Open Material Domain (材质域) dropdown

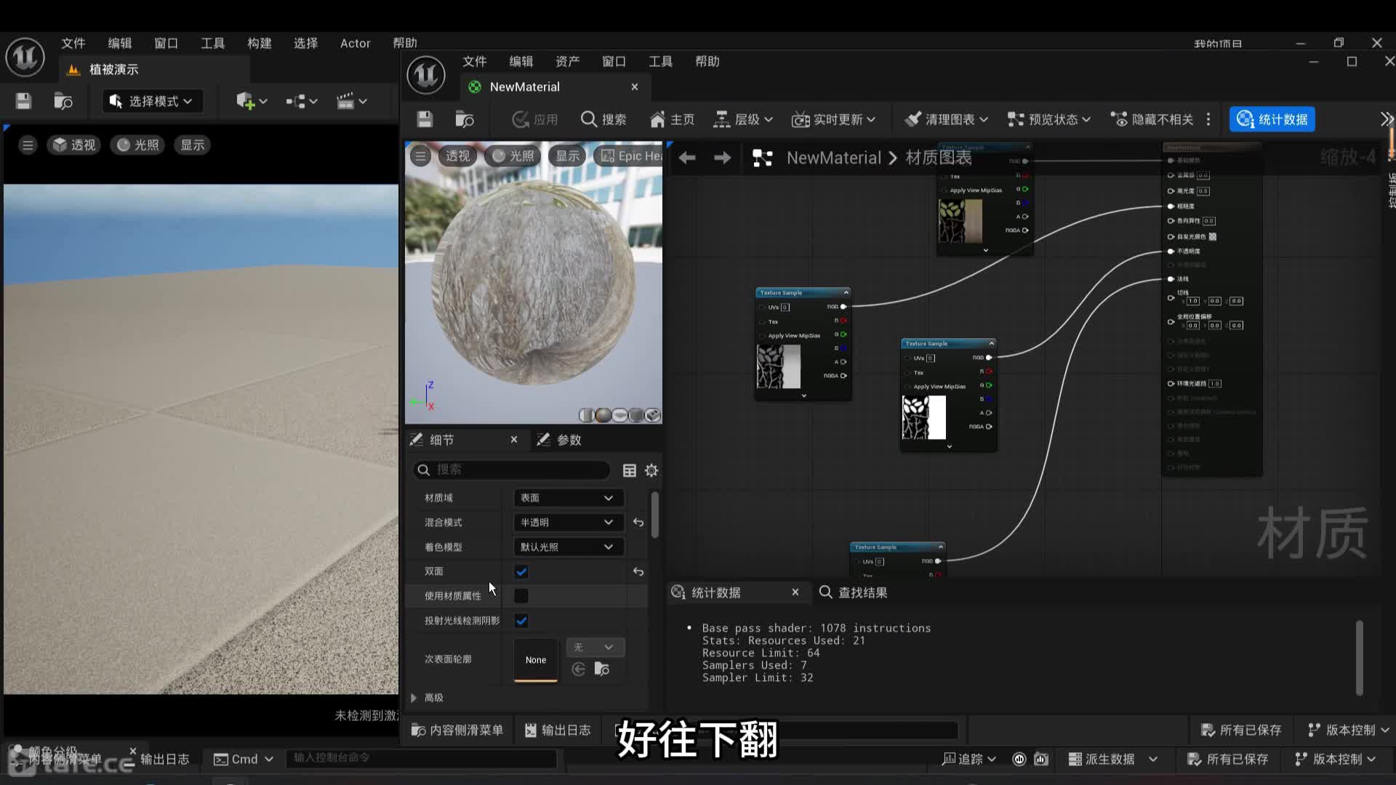tap(569, 498)
